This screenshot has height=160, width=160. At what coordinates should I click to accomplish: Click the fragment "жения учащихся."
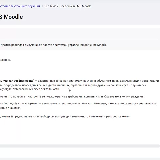(x=10, y=108)
